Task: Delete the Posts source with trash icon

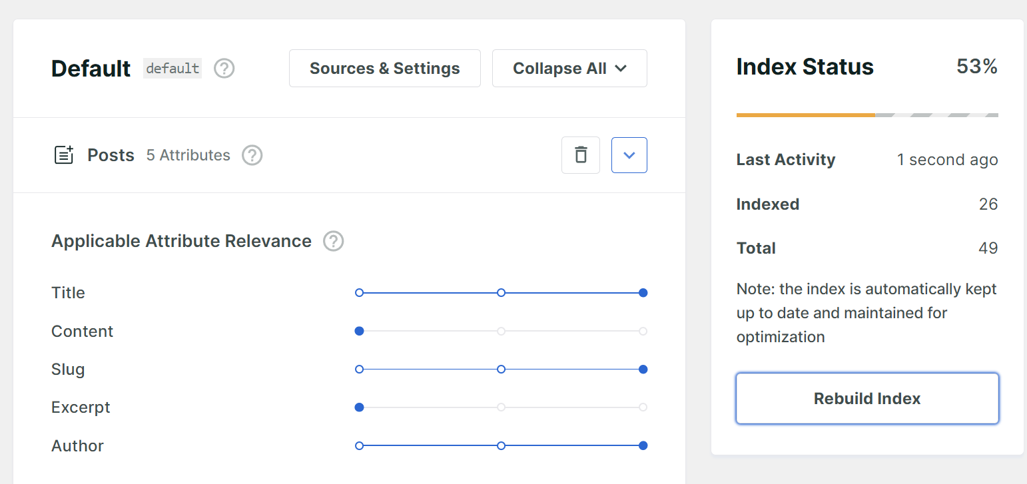Action: (x=581, y=155)
